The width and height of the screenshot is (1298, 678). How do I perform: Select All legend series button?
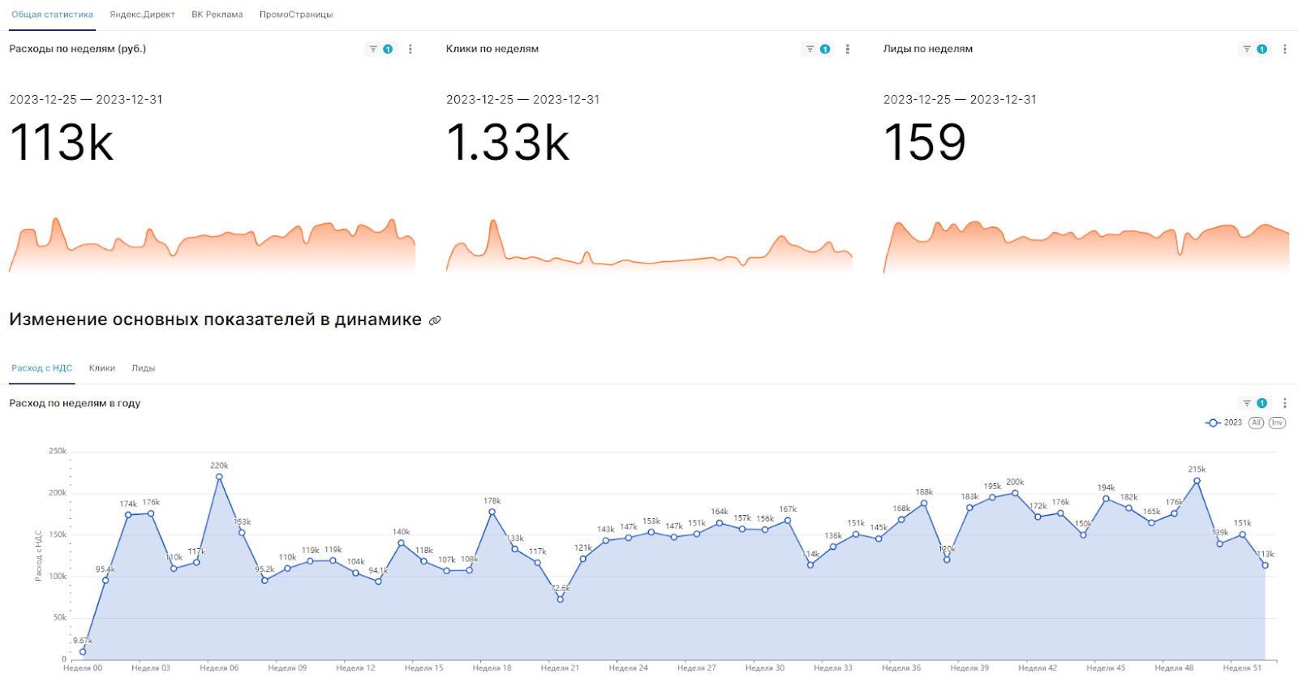(1256, 423)
